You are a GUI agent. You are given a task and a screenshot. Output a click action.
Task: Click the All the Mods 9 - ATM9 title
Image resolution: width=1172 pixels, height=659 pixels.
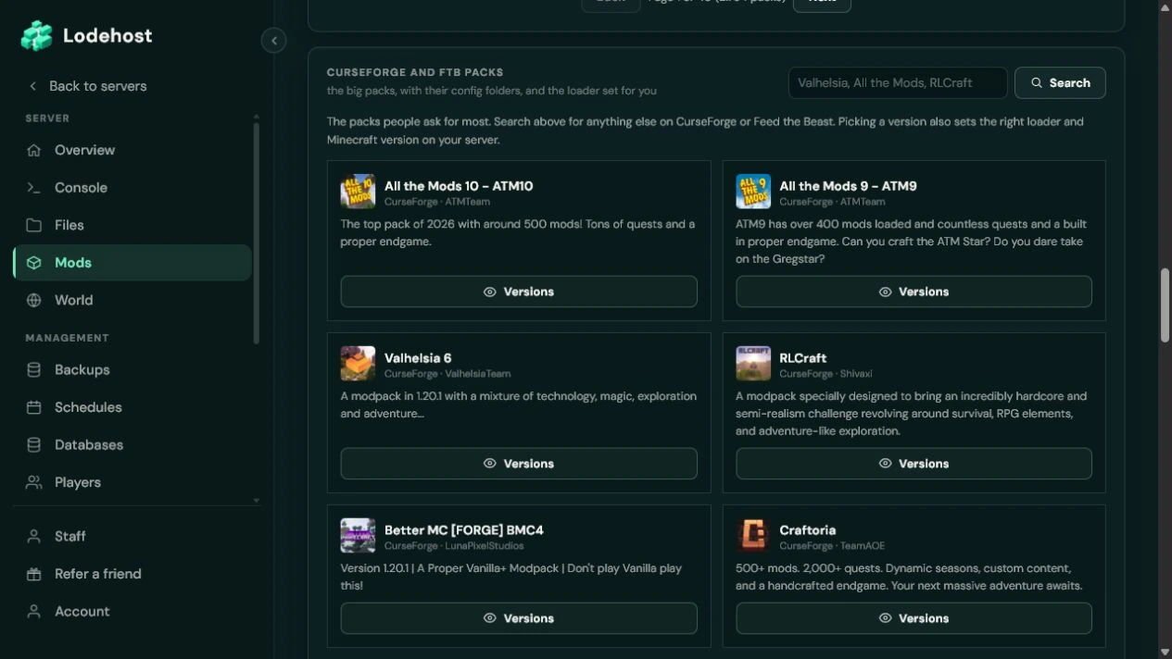pos(848,186)
